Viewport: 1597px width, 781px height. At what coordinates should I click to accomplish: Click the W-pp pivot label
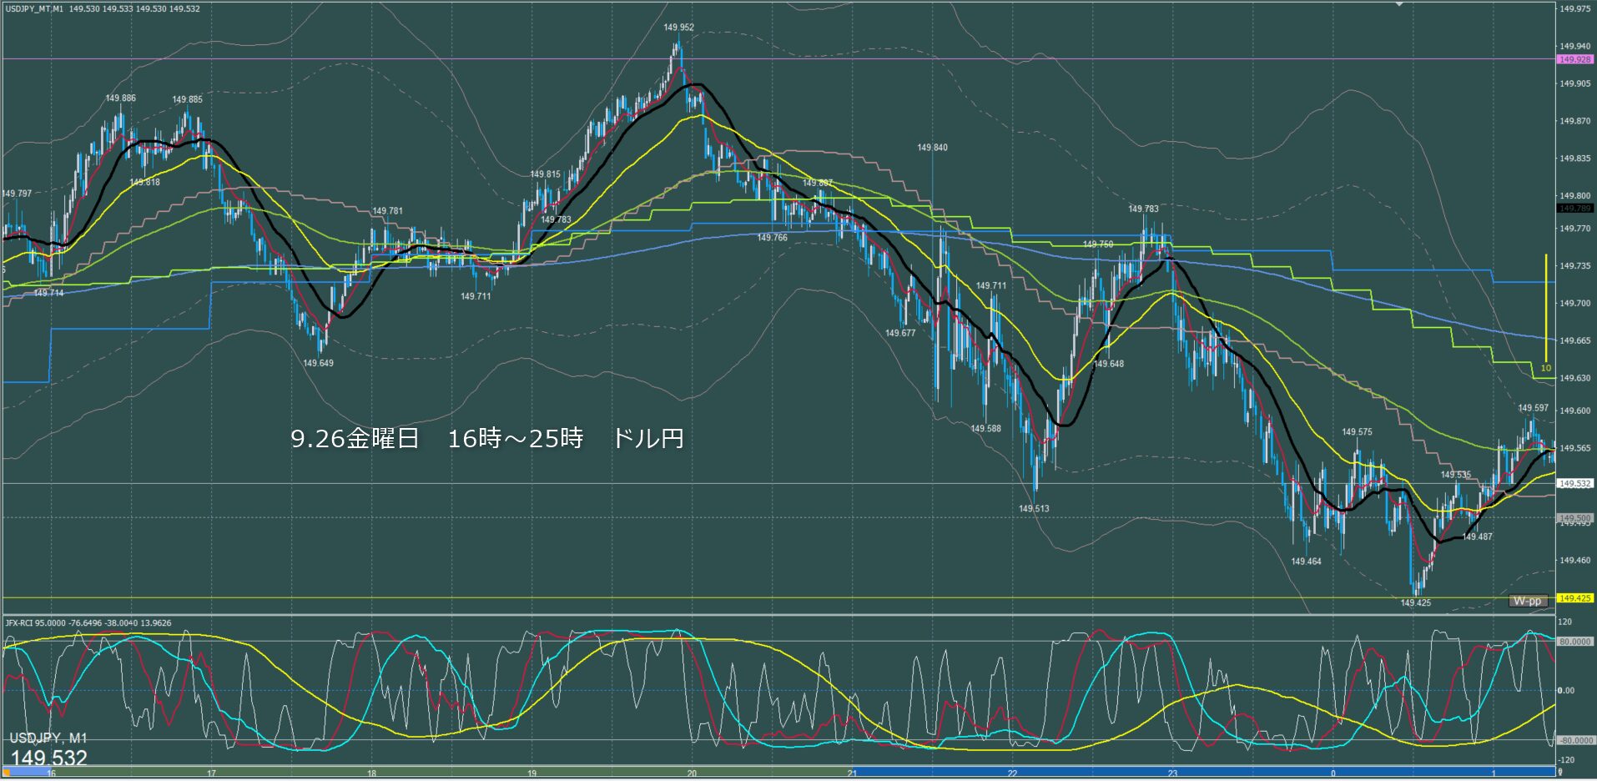pyautogui.click(x=1528, y=601)
